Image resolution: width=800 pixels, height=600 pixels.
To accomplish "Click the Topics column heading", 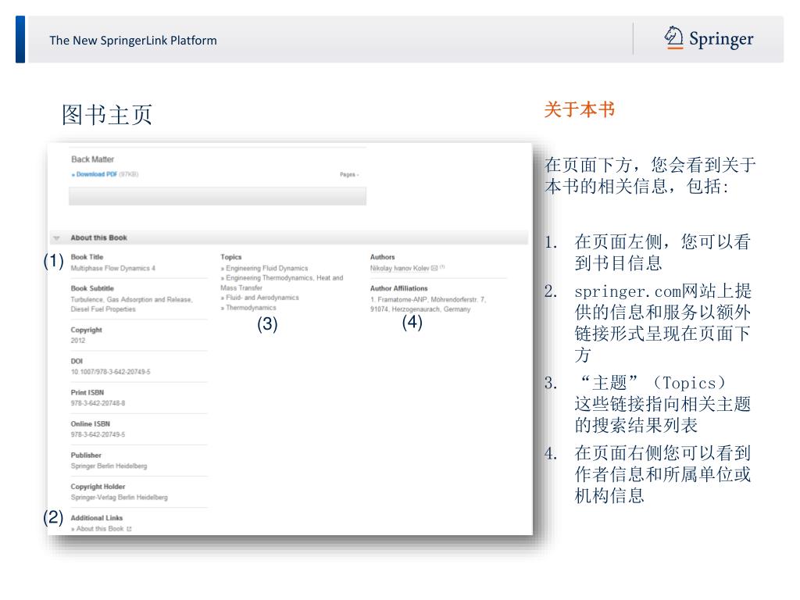I will point(231,257).
